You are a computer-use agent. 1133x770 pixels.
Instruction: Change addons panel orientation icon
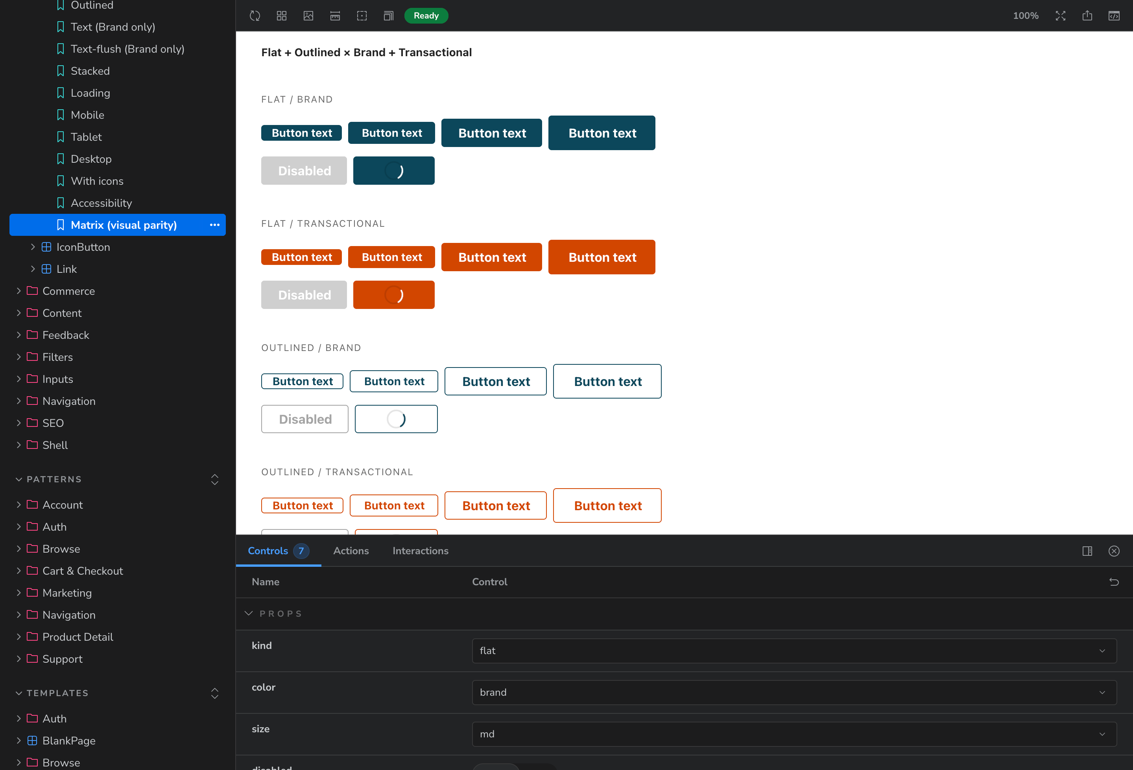1087,551
